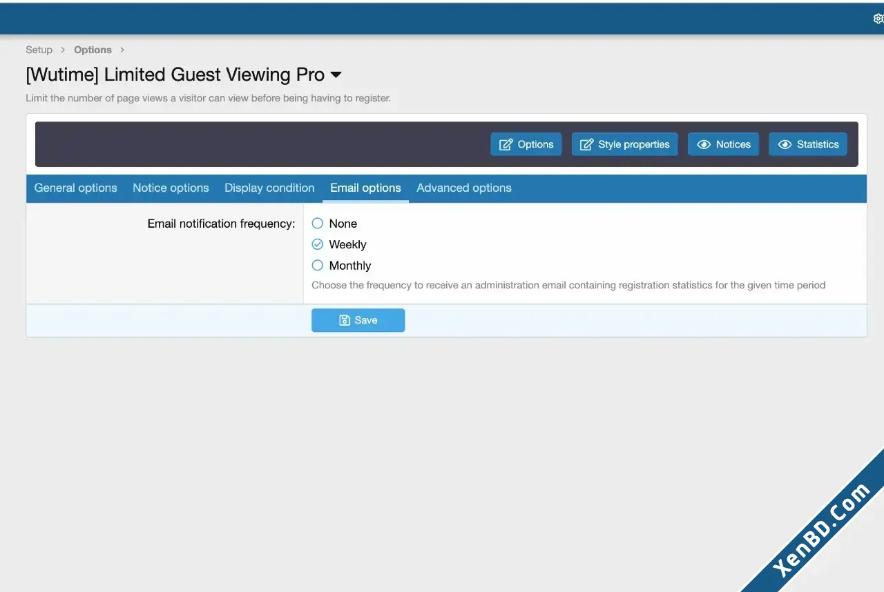Click the edit pencil icon on Style properties

(x=586, y=144)
